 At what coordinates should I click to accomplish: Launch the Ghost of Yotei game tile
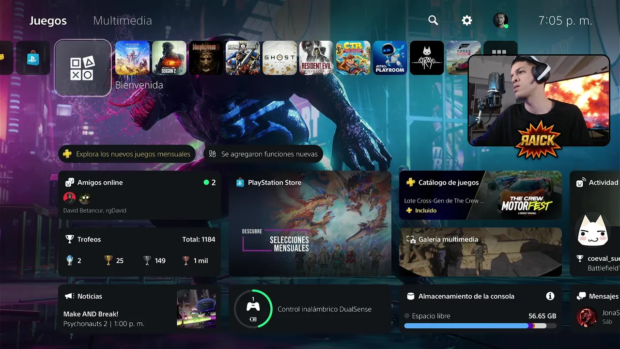pos(279,58)
